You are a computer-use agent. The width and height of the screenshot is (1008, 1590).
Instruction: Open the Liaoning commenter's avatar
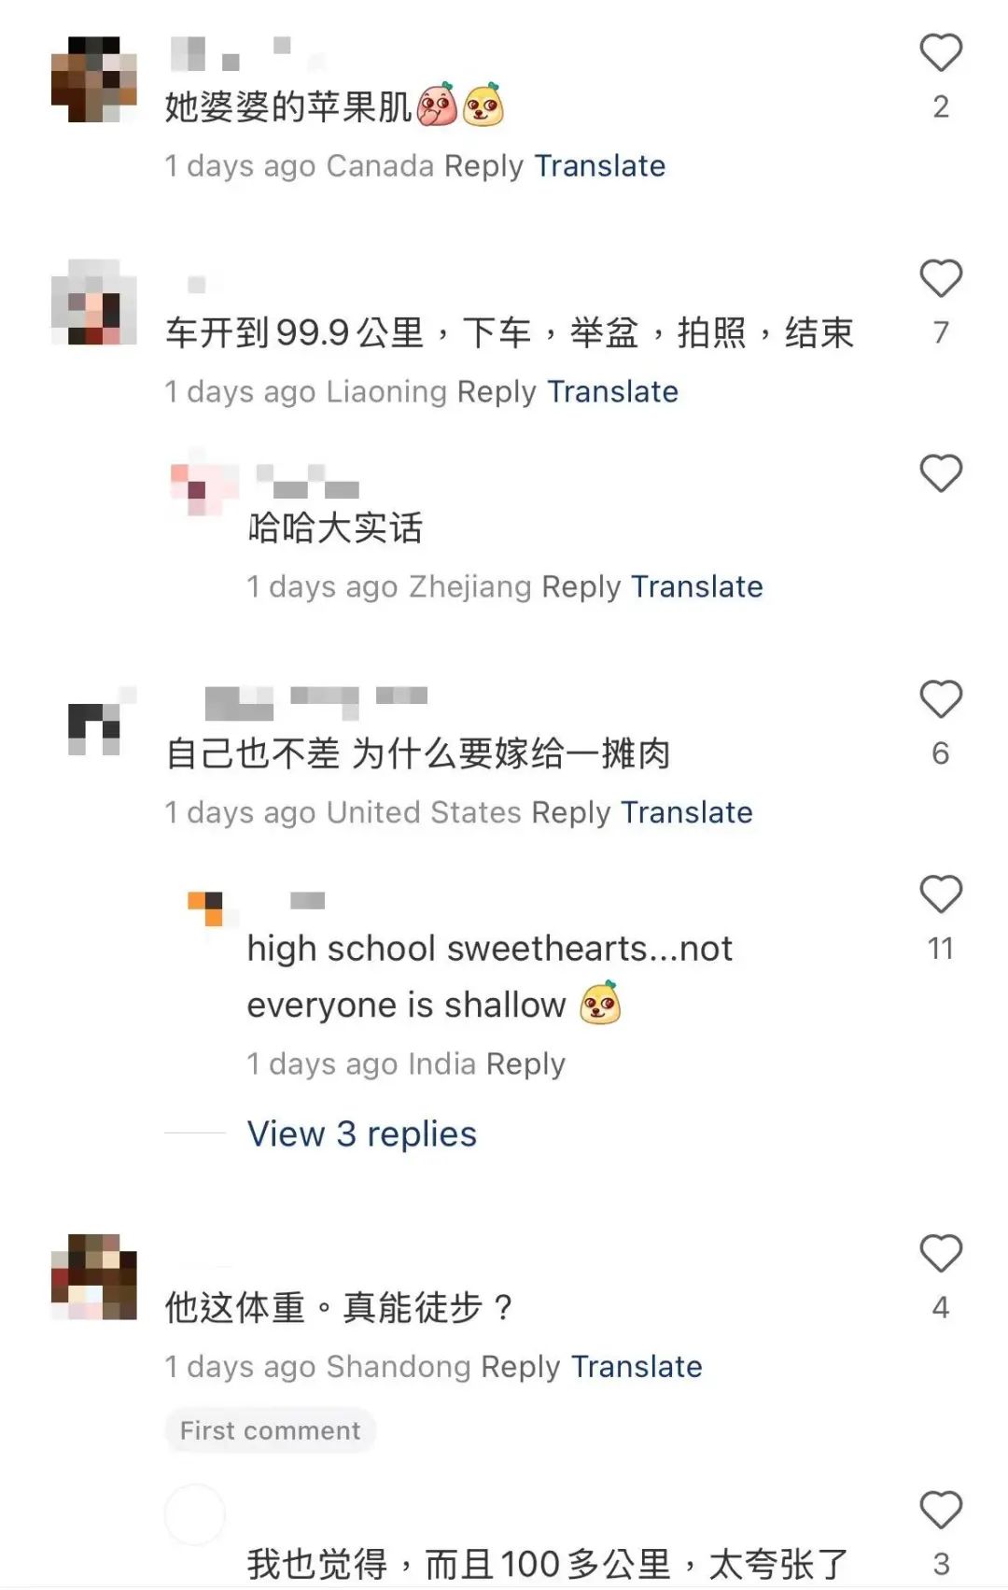(x=94, y=303)
